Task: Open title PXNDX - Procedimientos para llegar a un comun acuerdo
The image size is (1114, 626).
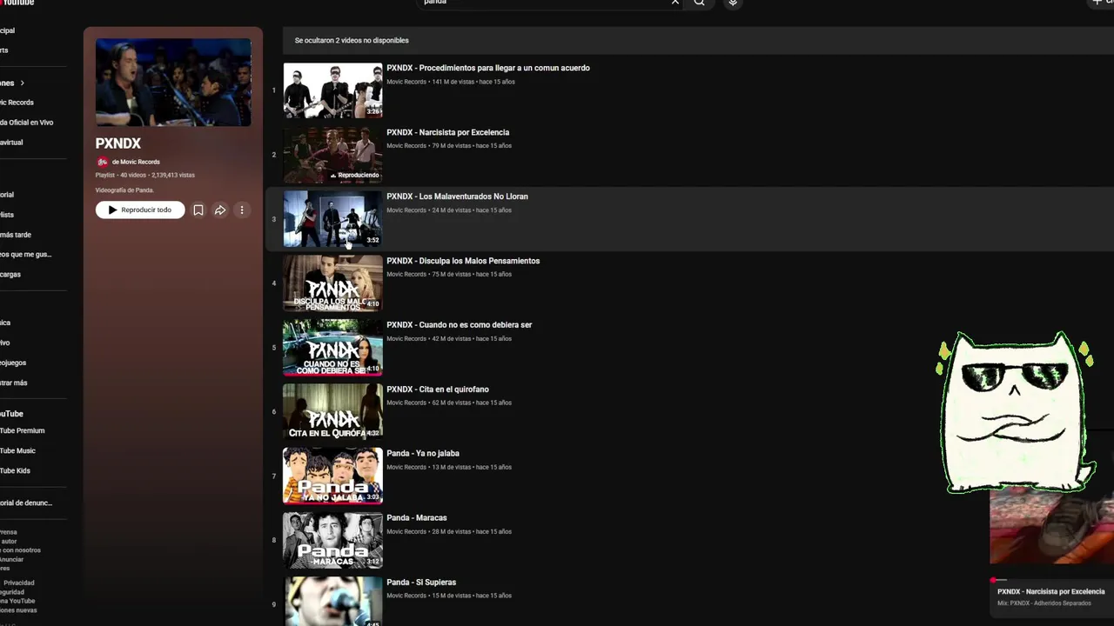Action: pos(488,68)
